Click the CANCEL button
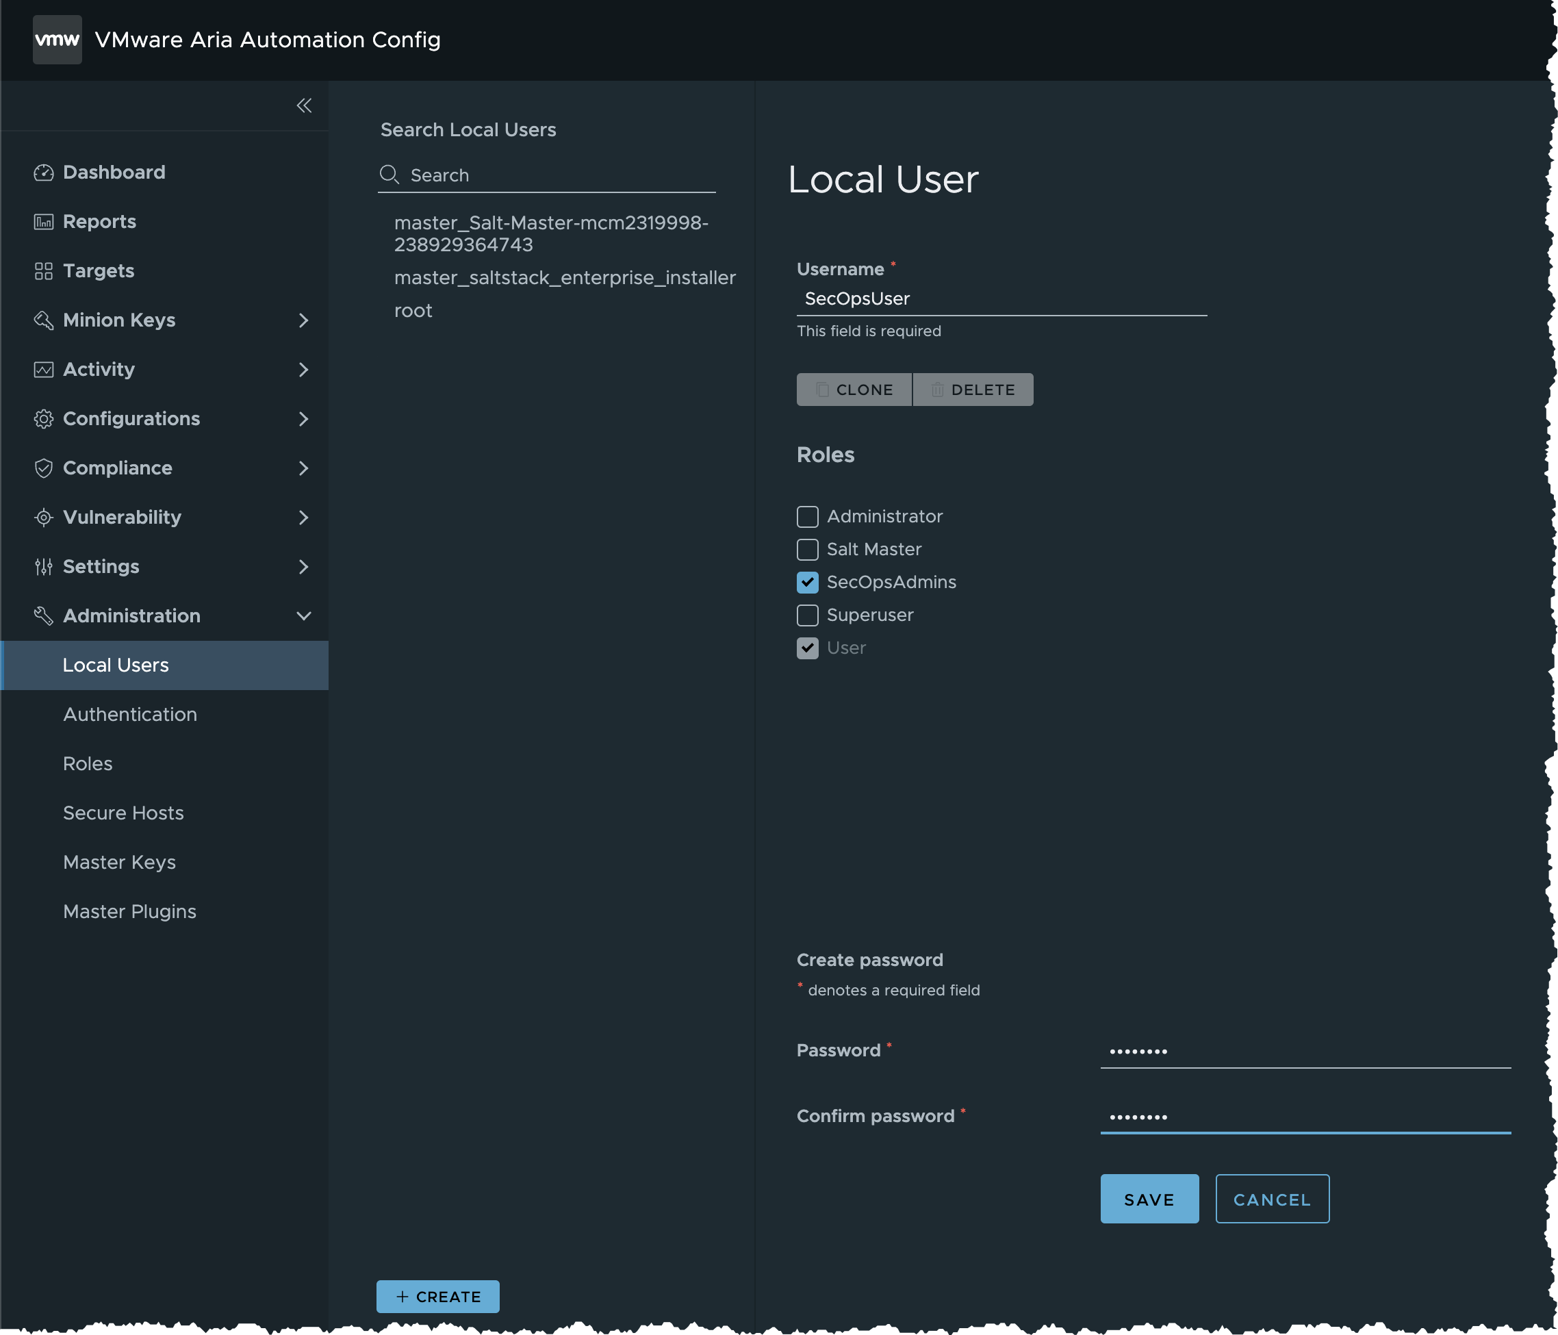The height and width of the screenshot is (1335, 1558). 1273,1199
